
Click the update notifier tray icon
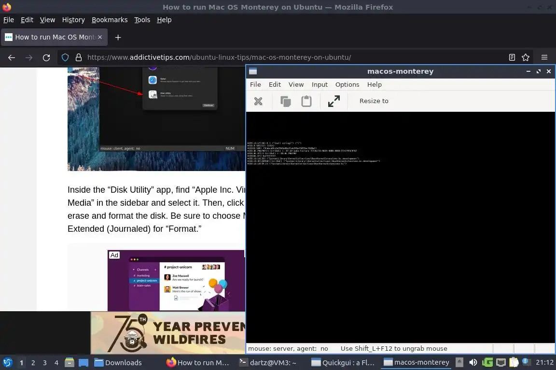click(x=526, y=362)
